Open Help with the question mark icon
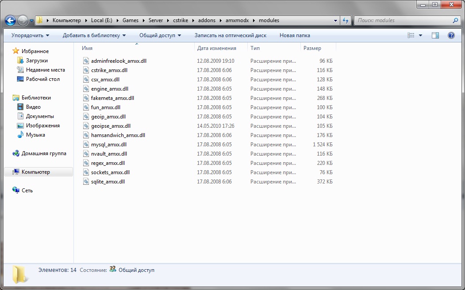This screenshot has width=465, height=290. pyautogui.click(x=451, y=35)
